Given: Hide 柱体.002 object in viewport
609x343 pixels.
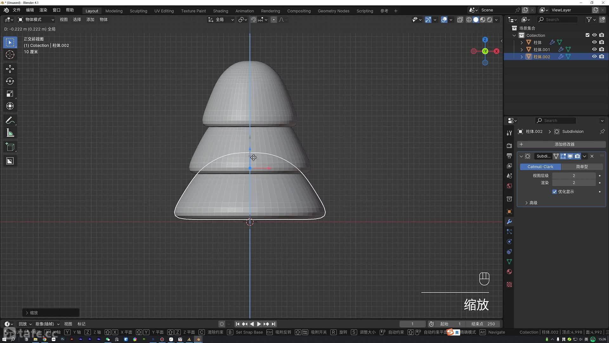Looking at the screenshot, I should [x=594, y=57].
